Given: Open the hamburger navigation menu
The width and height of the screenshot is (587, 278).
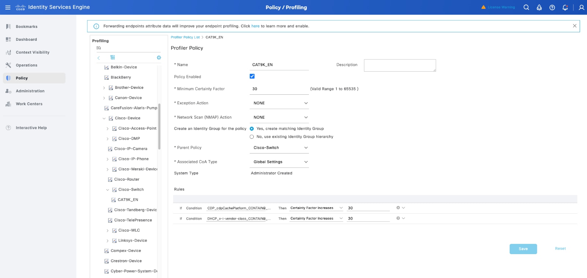Looking at the screenshot, I should click(x=8, y=7).
